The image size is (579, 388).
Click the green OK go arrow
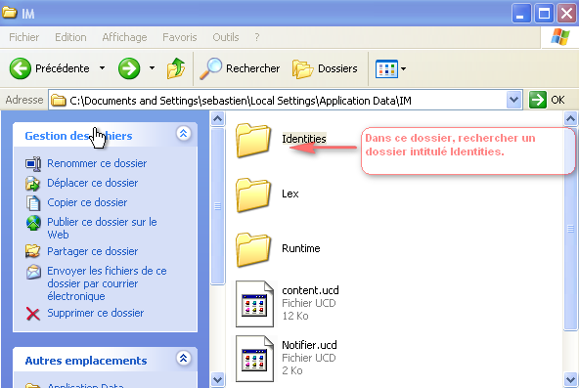[x=537, y=100]
